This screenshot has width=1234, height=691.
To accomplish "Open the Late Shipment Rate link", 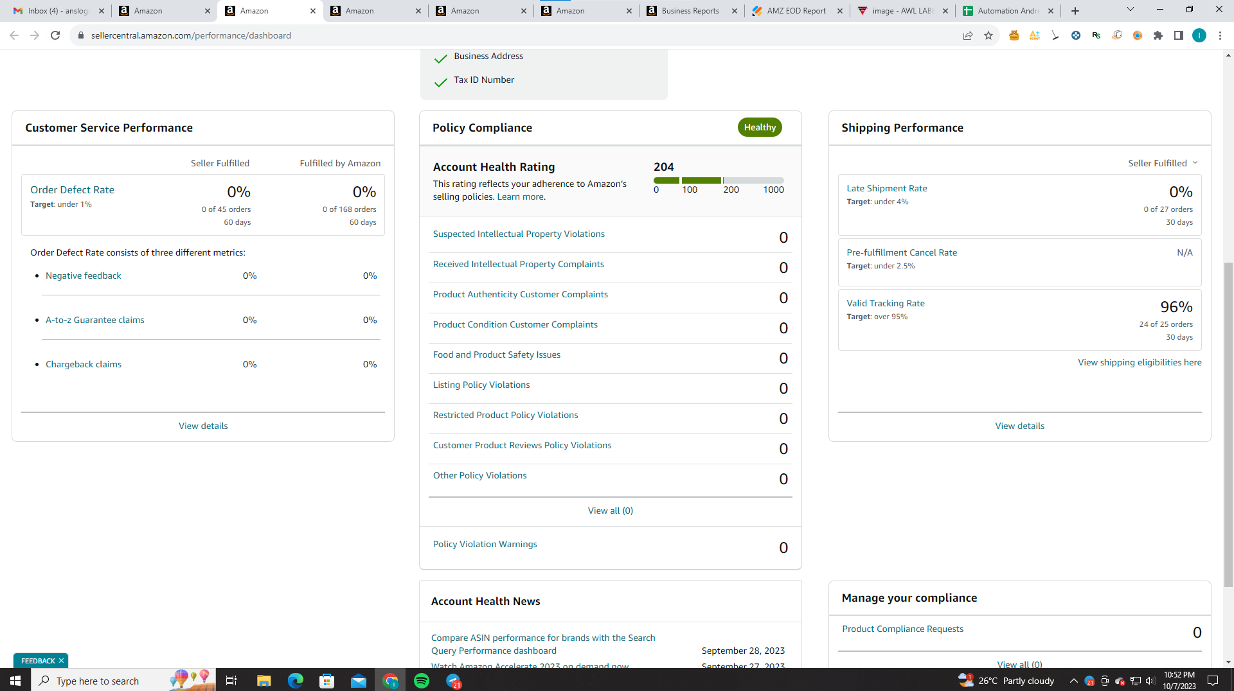I will coord(886,188).
